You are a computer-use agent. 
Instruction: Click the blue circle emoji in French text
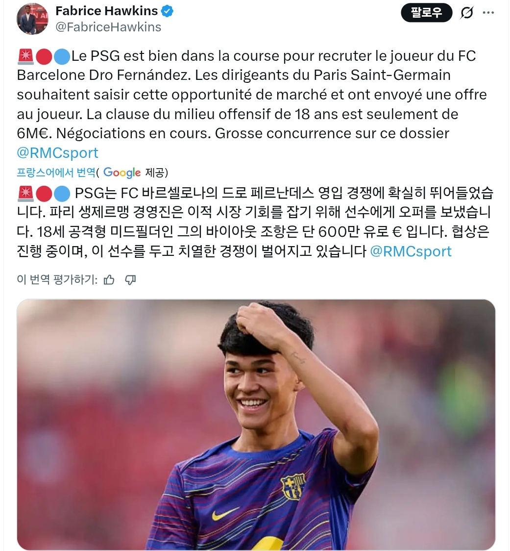tap(62, 56)
